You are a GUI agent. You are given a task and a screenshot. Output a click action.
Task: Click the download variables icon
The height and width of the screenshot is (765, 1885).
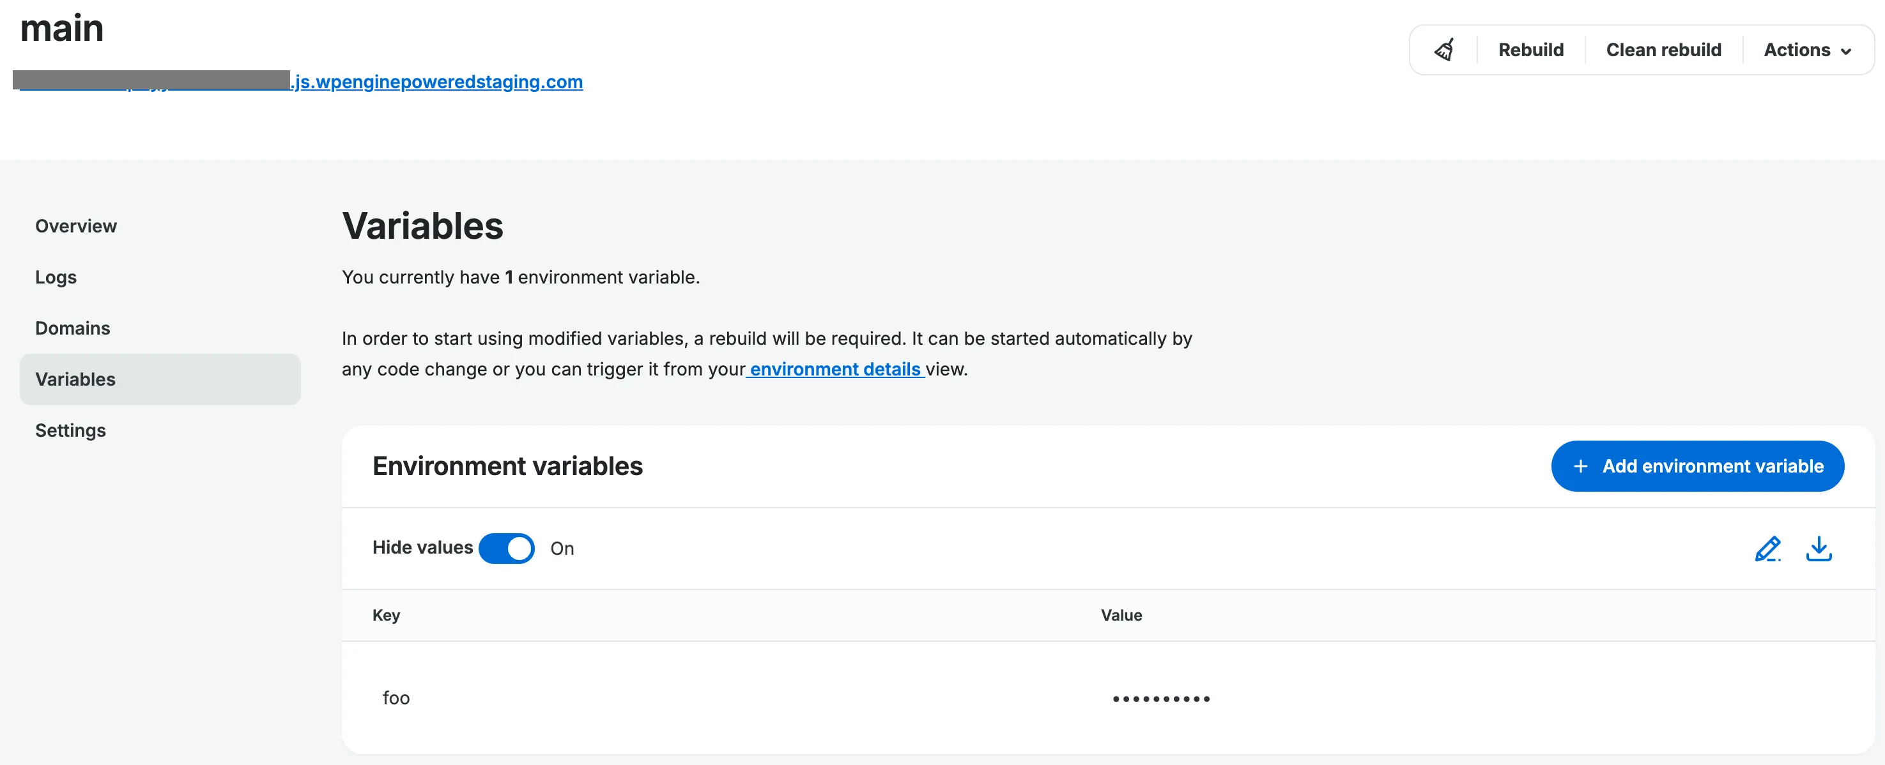pos(1819,549)
